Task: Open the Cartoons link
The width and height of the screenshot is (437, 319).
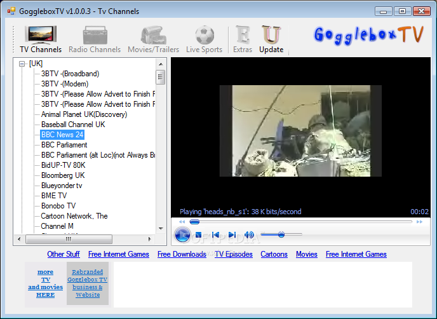Action: tap(274, 254)
